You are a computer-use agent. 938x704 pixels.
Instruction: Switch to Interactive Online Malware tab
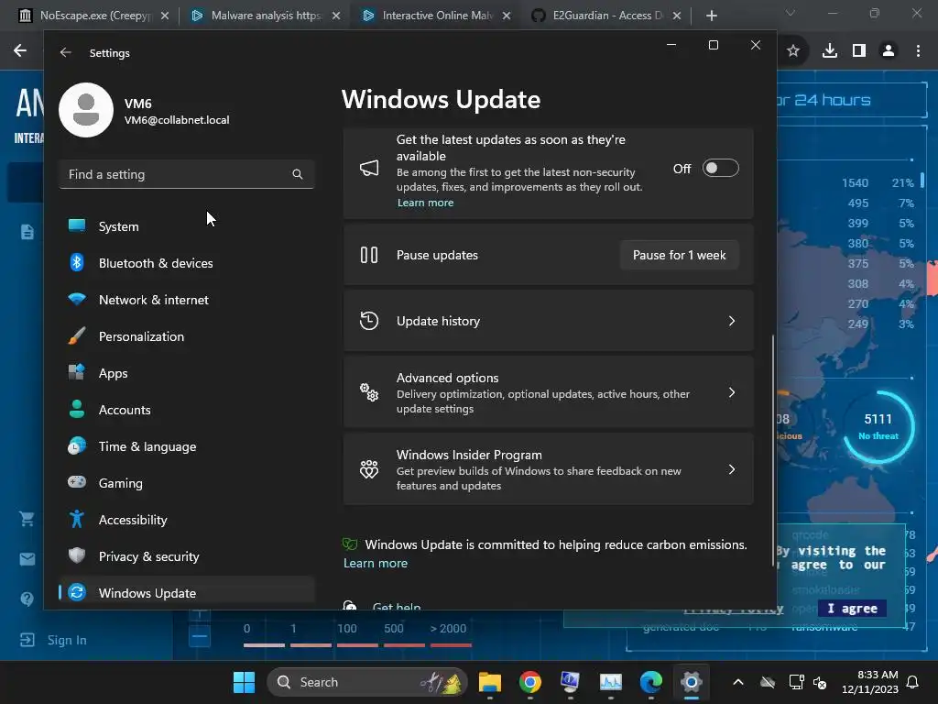pos(437,16)
